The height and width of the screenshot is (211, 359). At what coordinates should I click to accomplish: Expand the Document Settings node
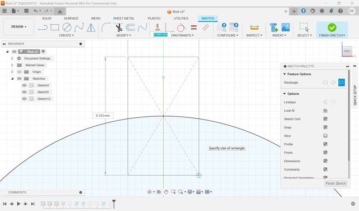click(x=12, y=58)
